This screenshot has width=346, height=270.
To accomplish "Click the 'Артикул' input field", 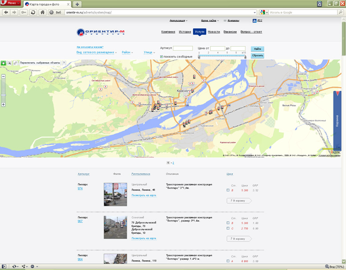I will point(183,48).
